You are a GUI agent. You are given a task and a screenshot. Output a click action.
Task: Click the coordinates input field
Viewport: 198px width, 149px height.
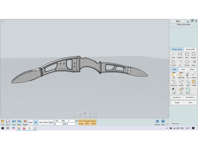64,121
